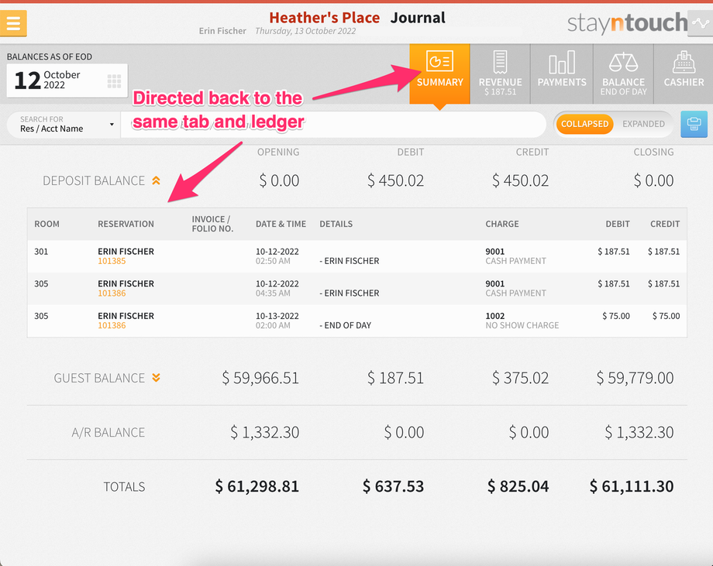Open the hamburger main menu
713x566 pixels.
point(13,23)
